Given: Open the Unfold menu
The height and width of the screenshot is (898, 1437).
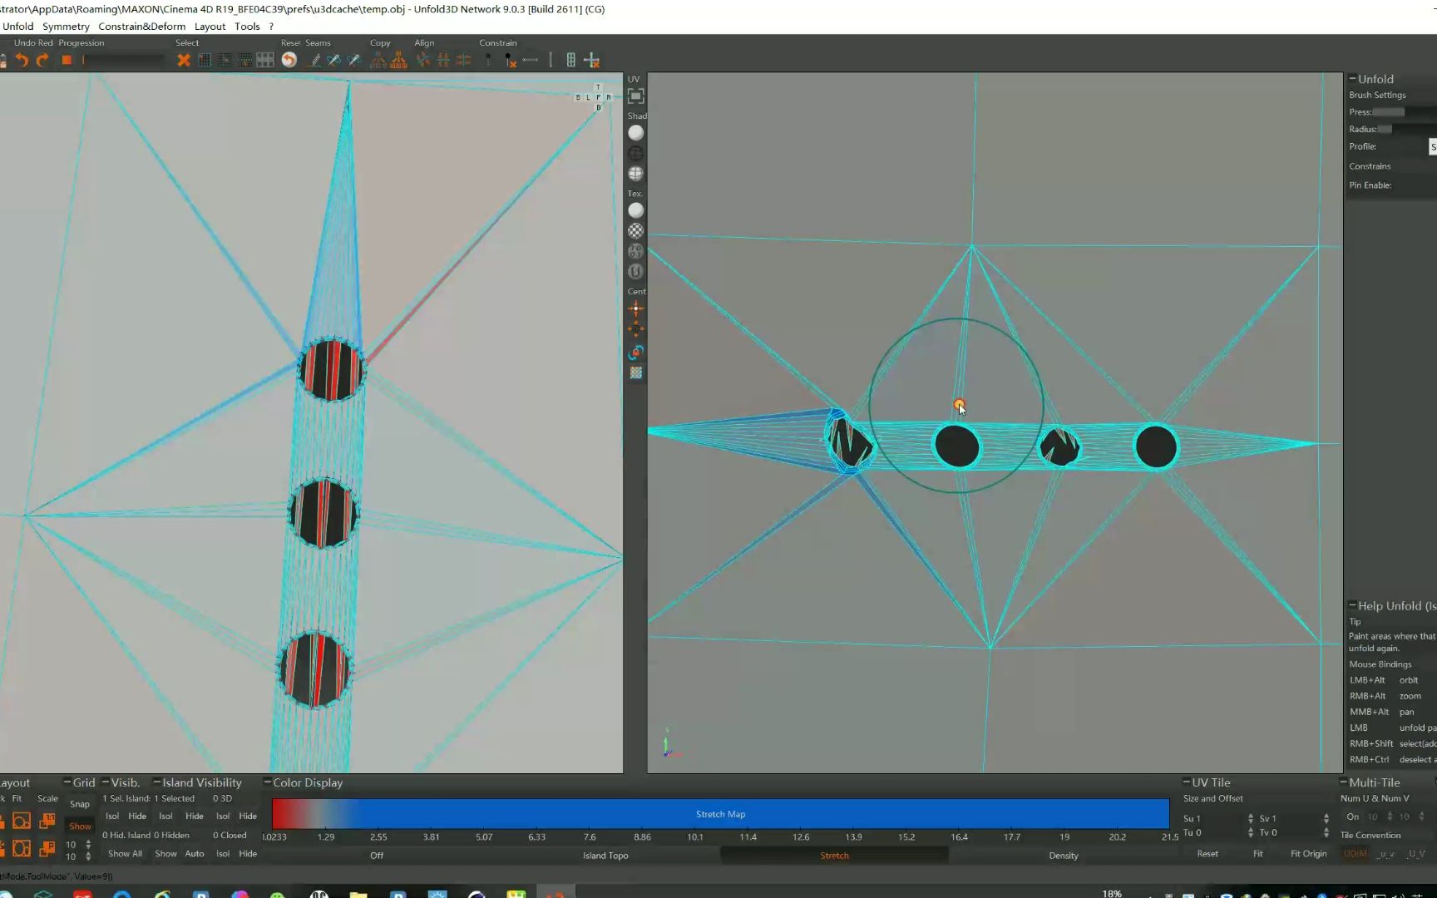Looking at the screenshot, I should pyautogui.click(x=17, y=27).
